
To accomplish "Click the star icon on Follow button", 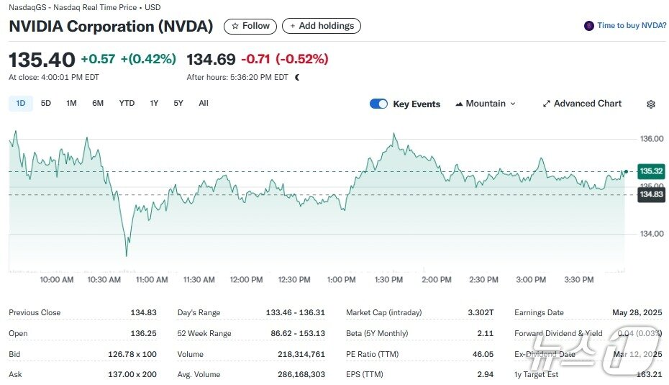I will pyautogui.click(x=235, y=26).
